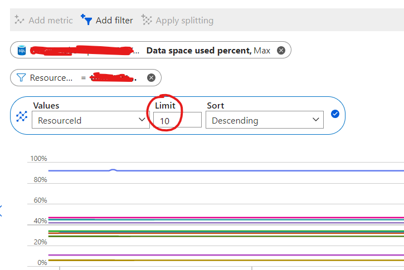
Task: Click the Add metric sparkle icon
Action: (x=20, y=20)
